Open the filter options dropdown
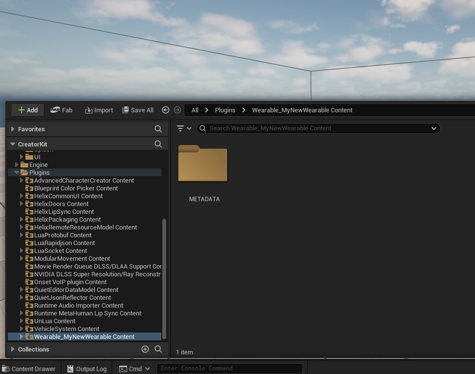The image size is (475, 374). tap(184, 128)
